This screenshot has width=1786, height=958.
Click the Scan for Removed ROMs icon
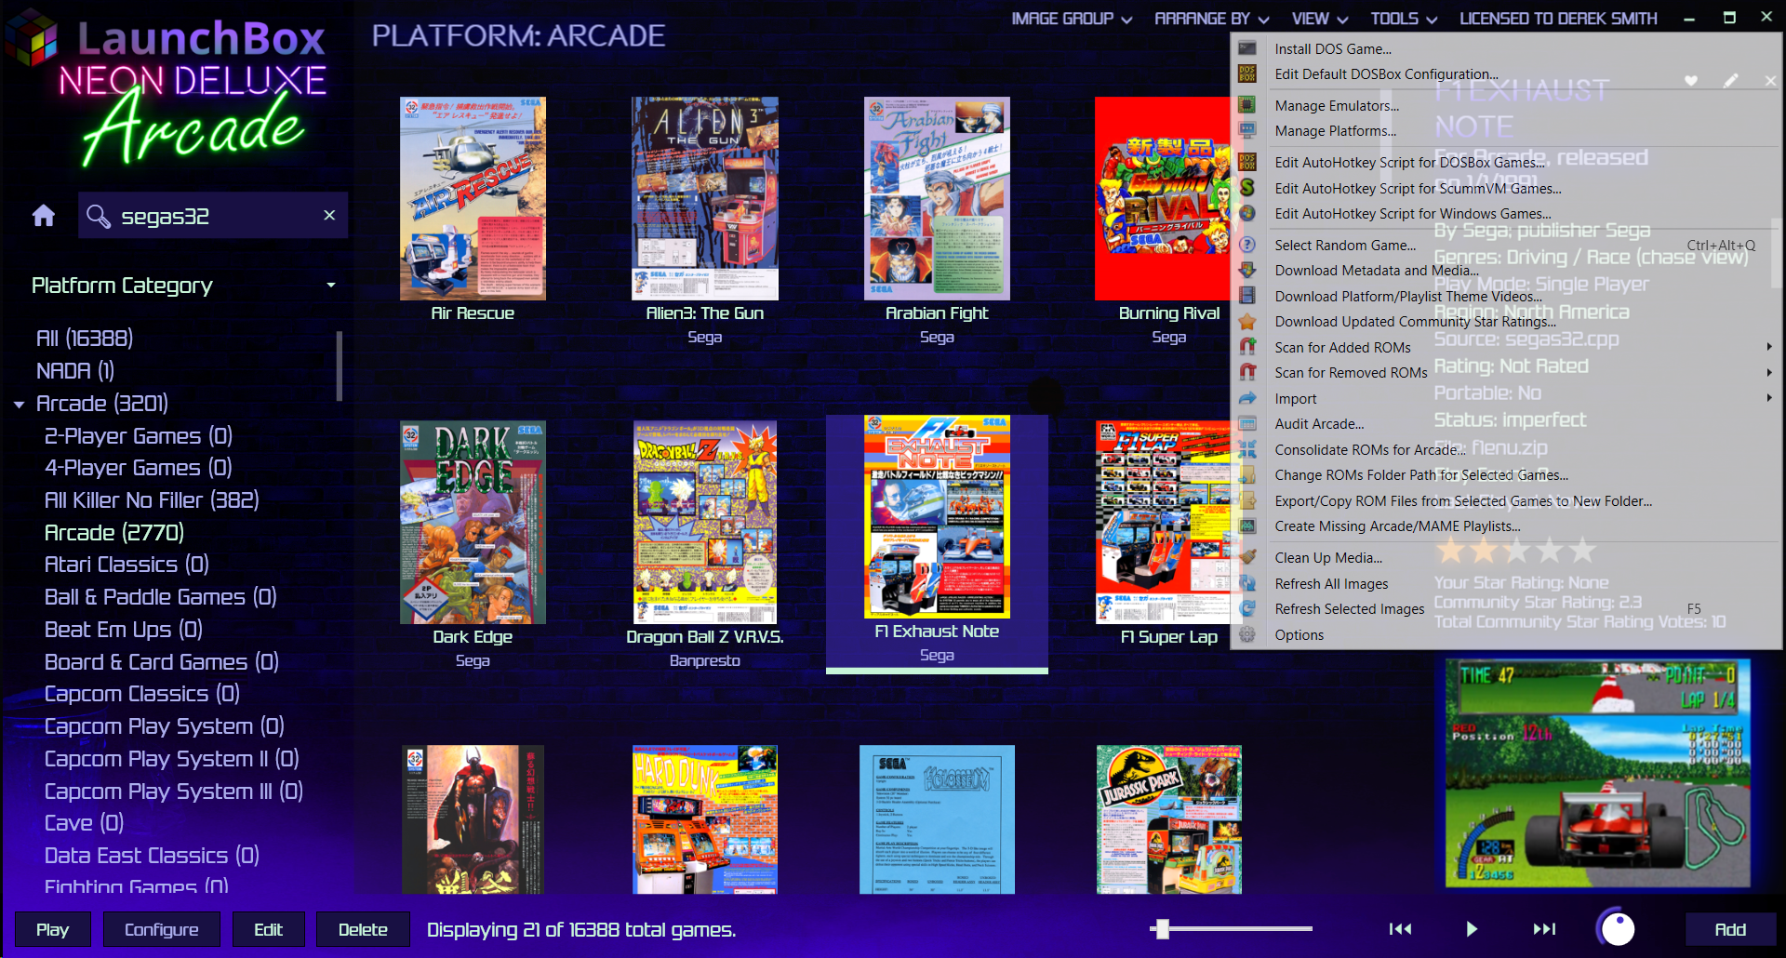[x=1247, y=372]
